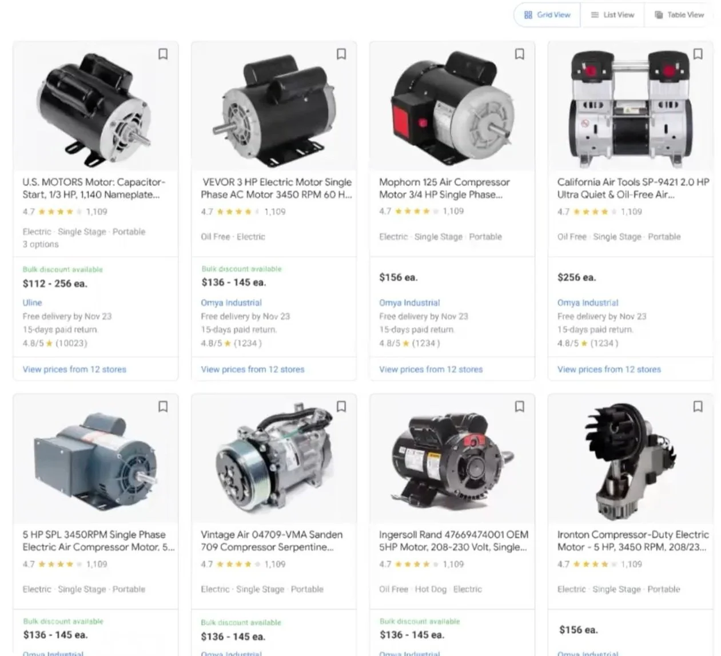Open the Uline seller link
721x656 pixels.
(x=32, y=303)
